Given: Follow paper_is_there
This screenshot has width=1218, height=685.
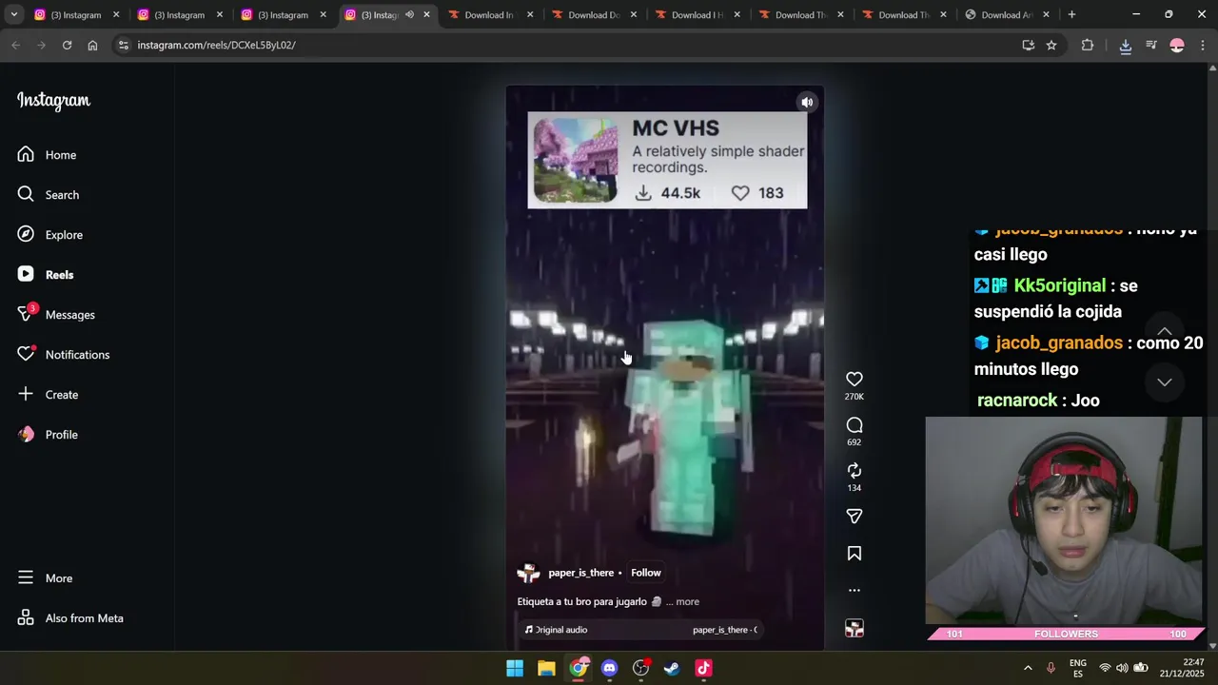Looking at the screenshot, I should pyautogui.click(x=645, y=573).
